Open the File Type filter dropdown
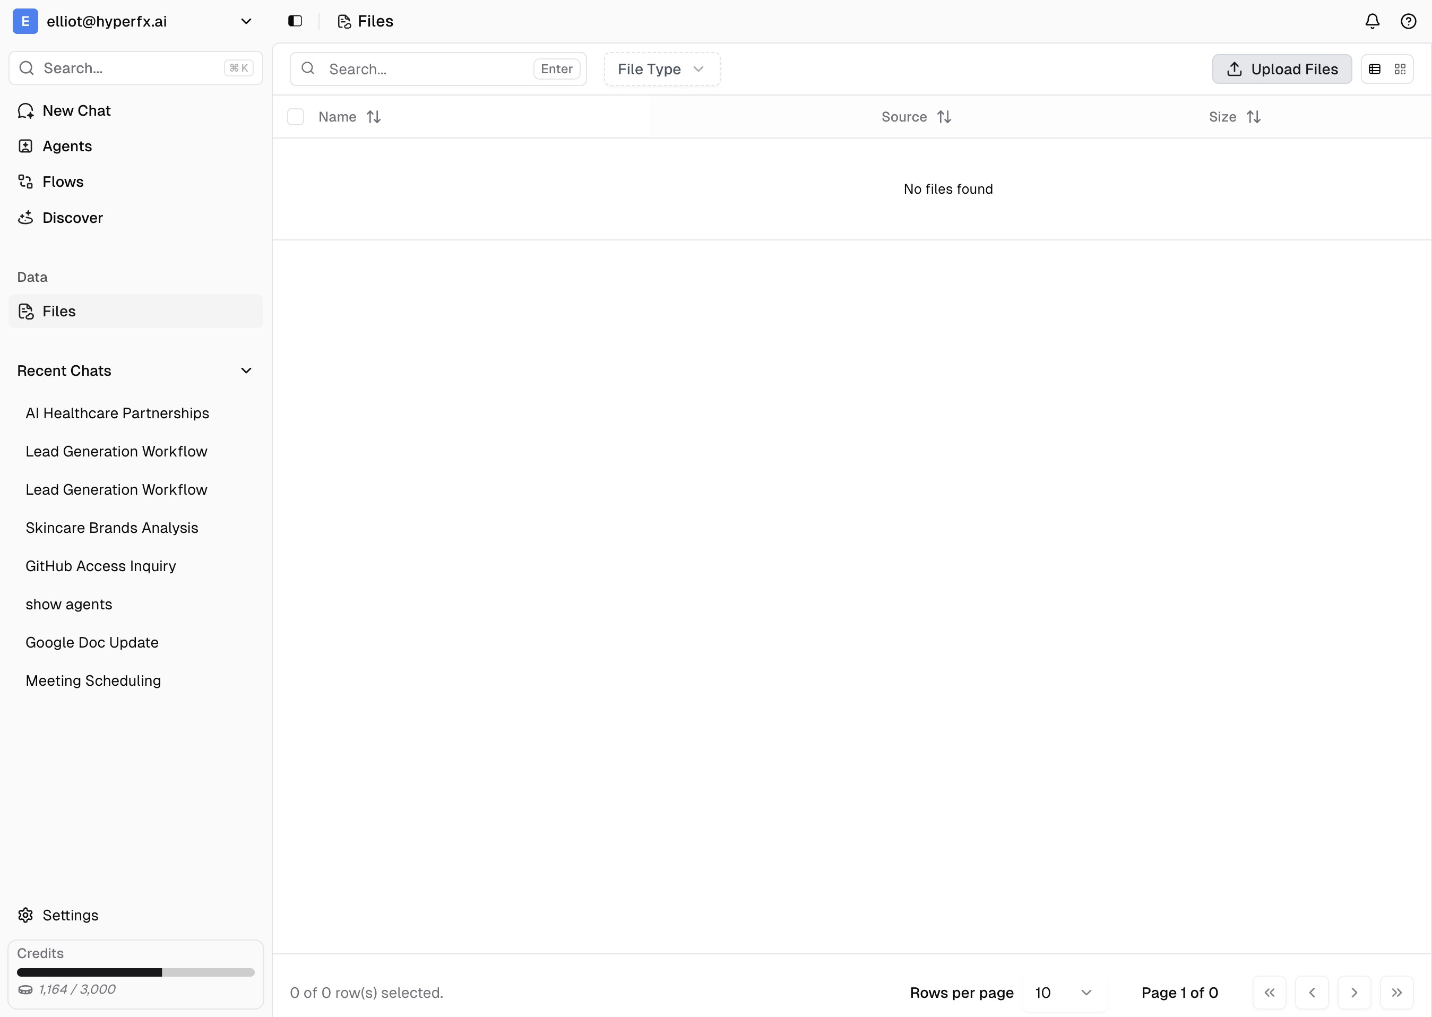Screen dimensions: 1432x1017 coord(661,69)
